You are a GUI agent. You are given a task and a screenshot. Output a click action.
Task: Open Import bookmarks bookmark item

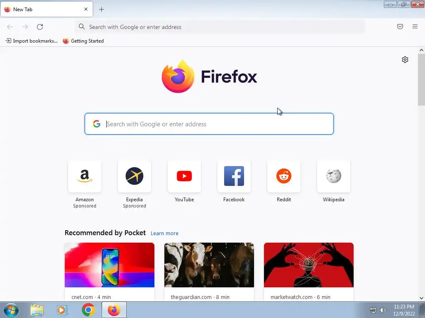pyautogui.click(x=32, y=41)
